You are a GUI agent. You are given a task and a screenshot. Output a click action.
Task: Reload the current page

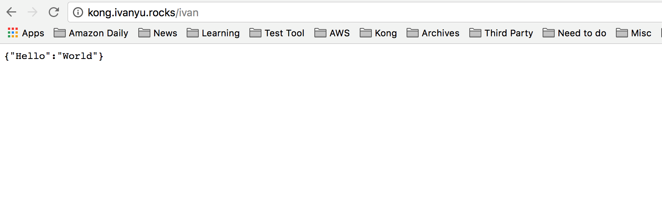(54, 12)
